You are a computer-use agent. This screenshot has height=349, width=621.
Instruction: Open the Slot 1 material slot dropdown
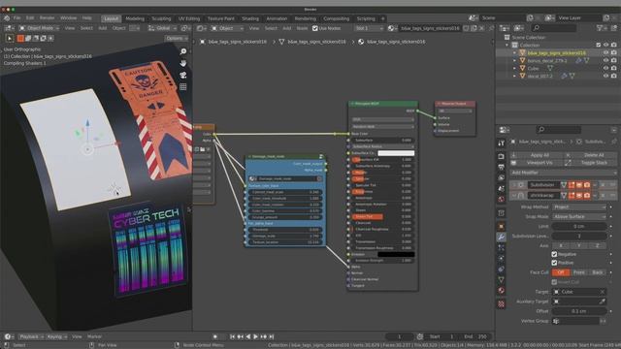click(369, 28)
